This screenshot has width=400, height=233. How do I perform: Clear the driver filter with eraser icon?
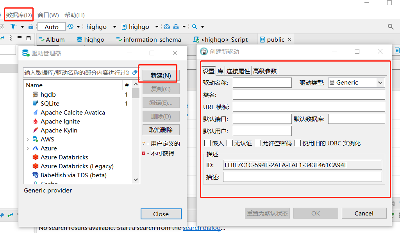135,73
